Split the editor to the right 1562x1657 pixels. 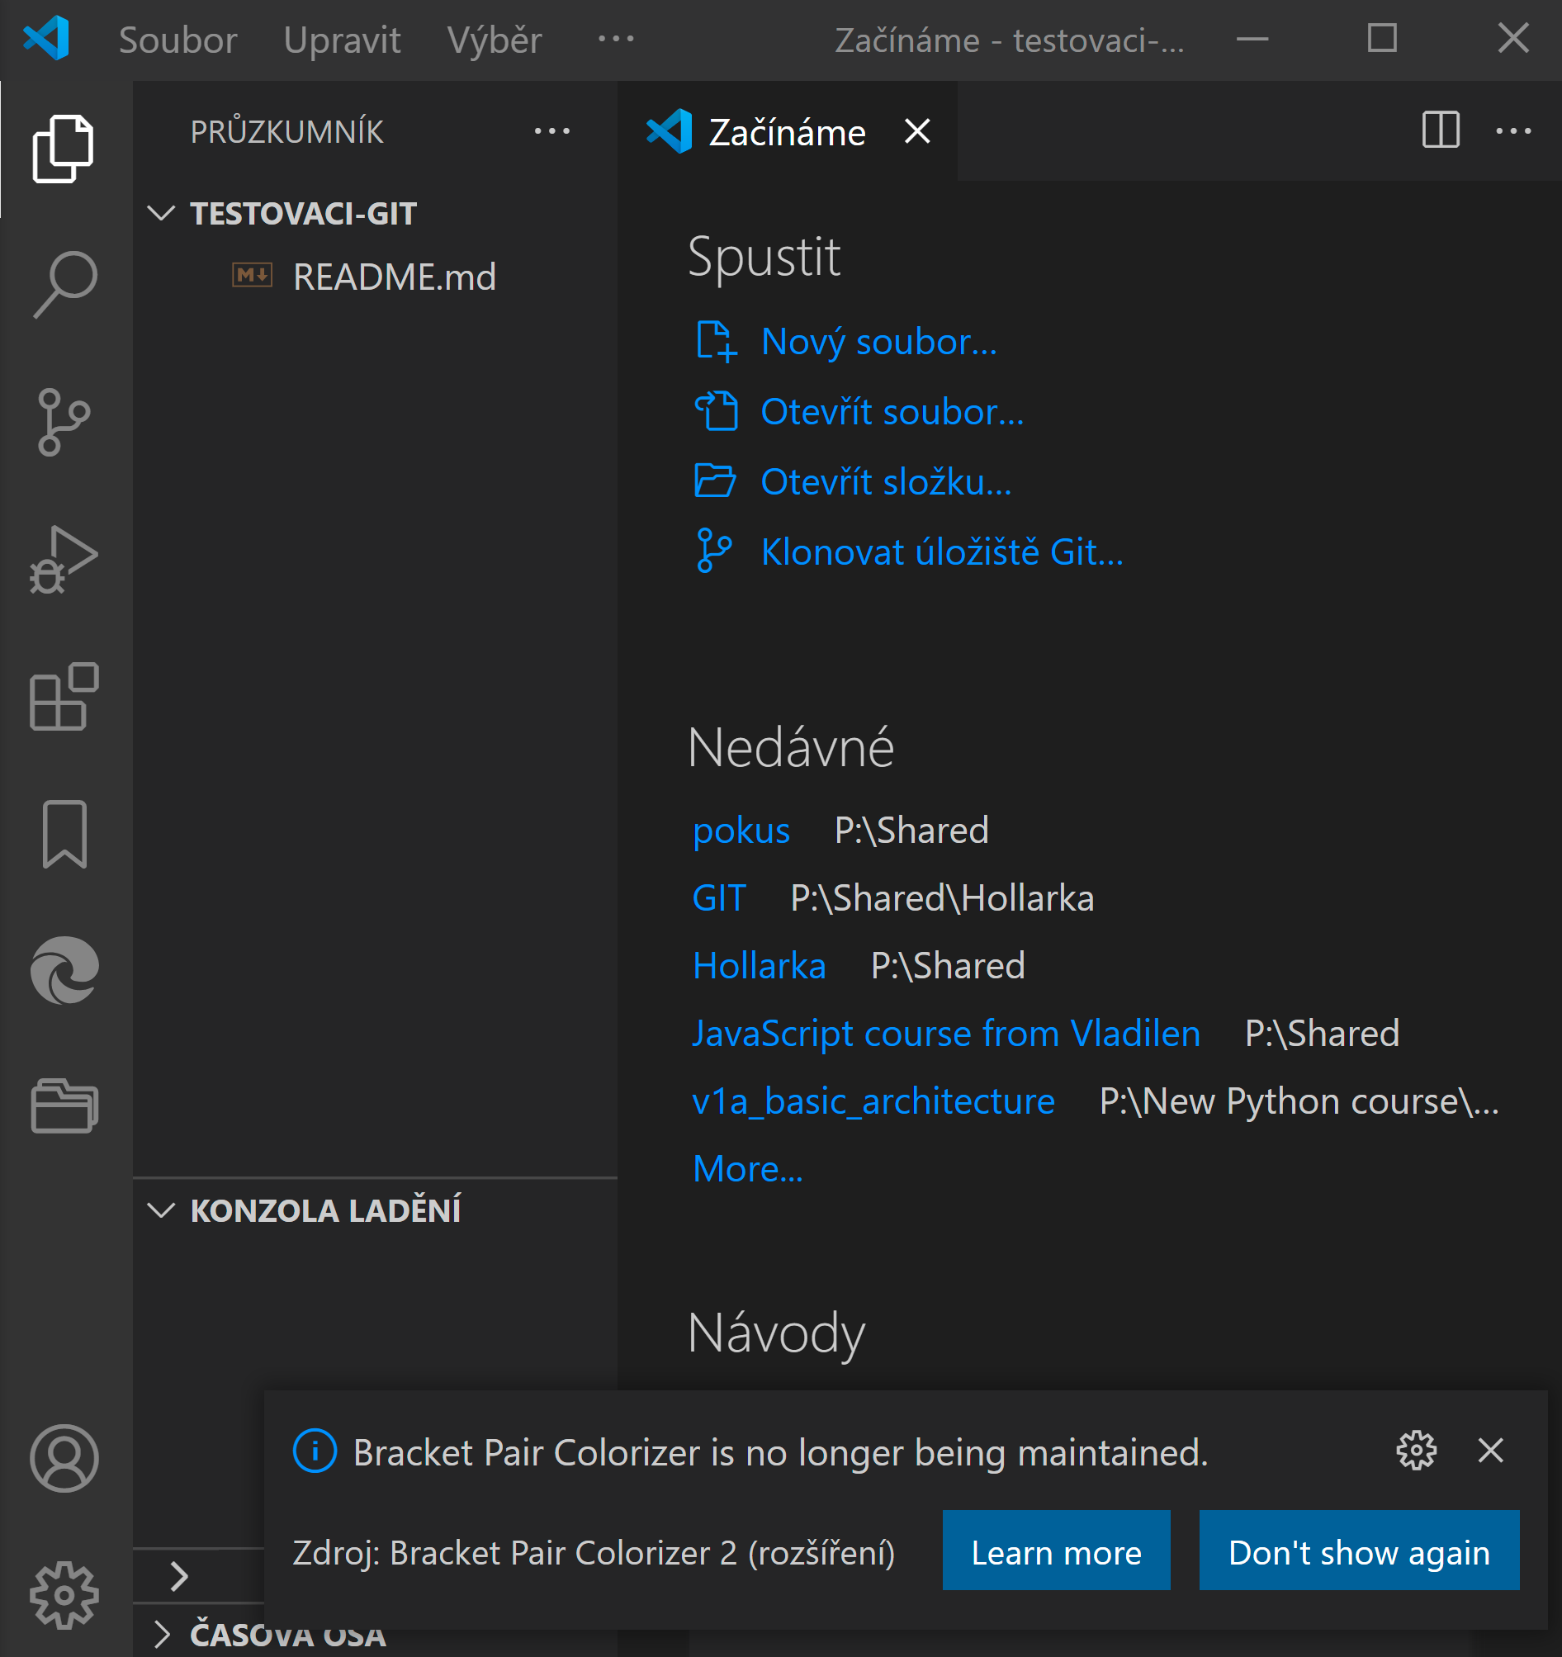coord(1441,131)
